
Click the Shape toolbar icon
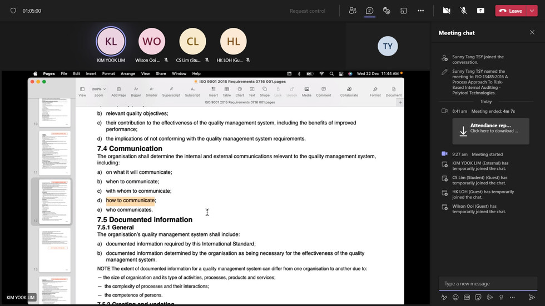pos(265,92)
